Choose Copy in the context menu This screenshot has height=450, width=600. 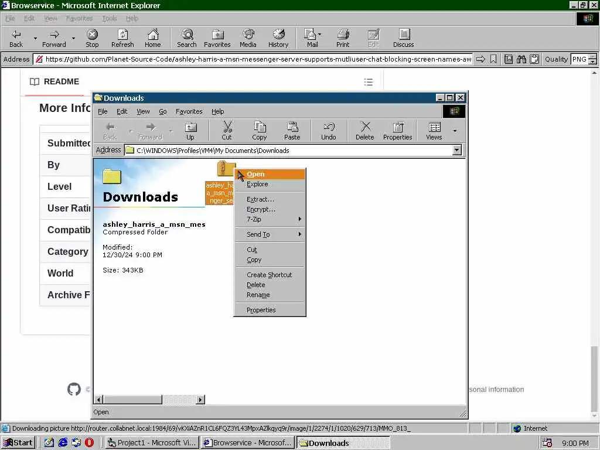coord(270,260)
